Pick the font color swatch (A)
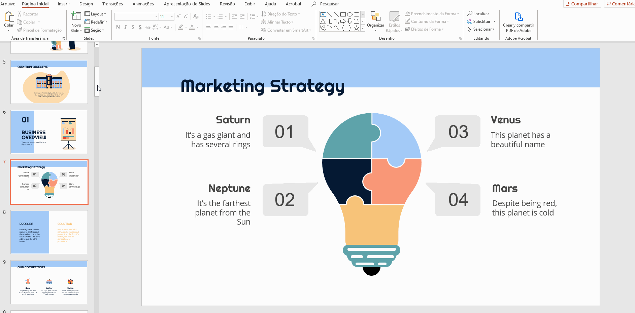This screenshot has width=635, height=313. (192, 27)
